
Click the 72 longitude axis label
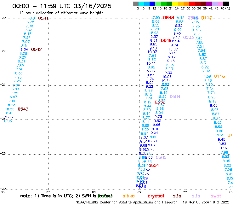coord(185,192)
